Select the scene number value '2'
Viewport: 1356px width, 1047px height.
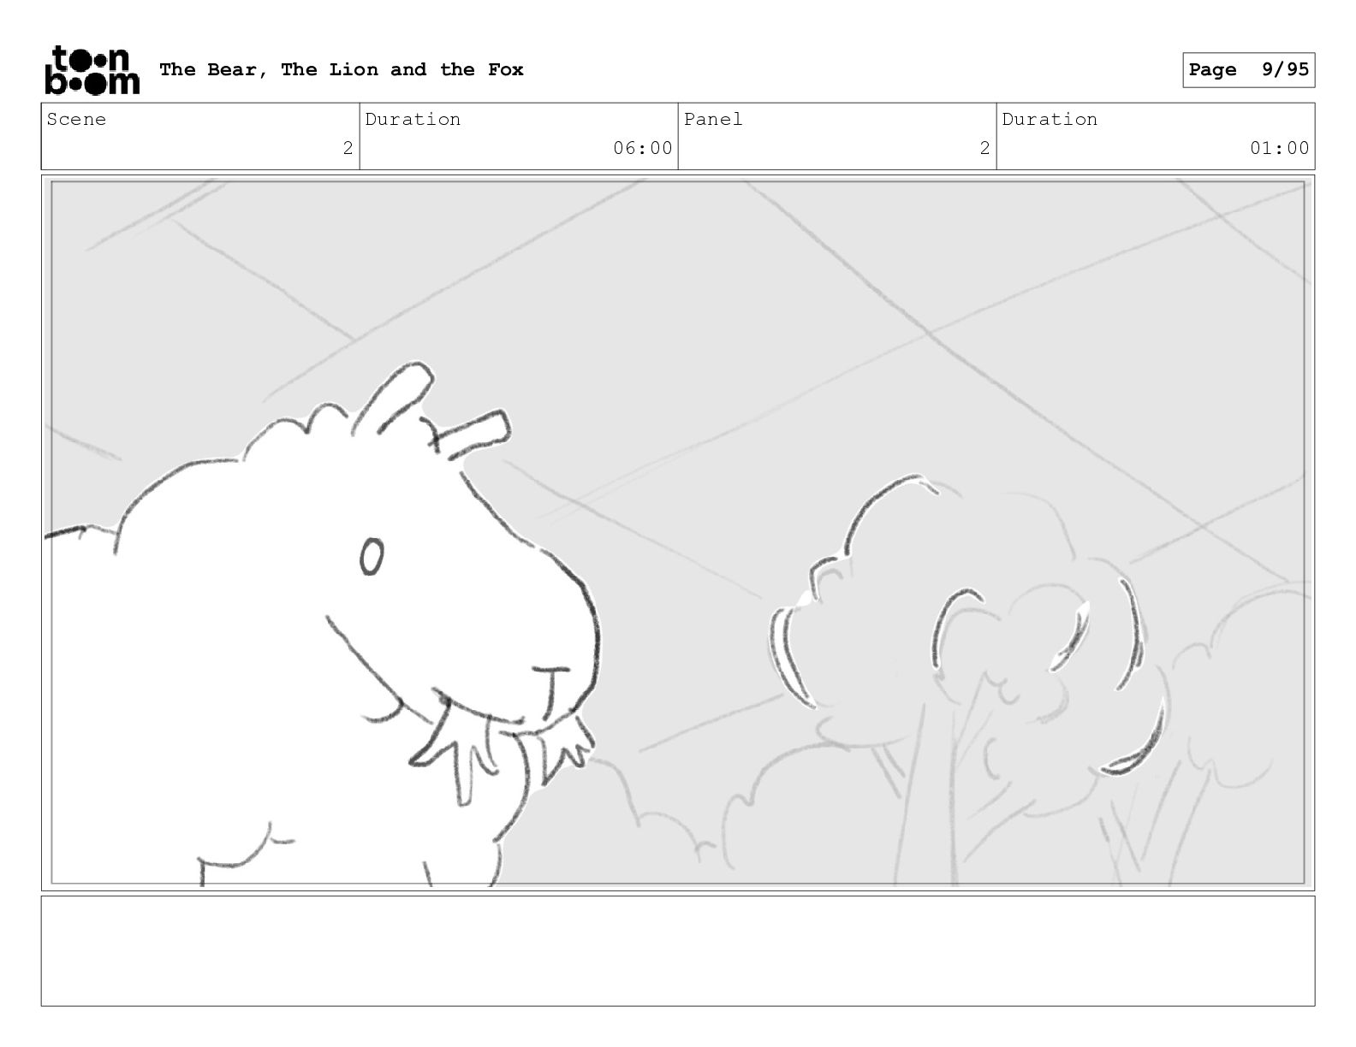point(348,148)
